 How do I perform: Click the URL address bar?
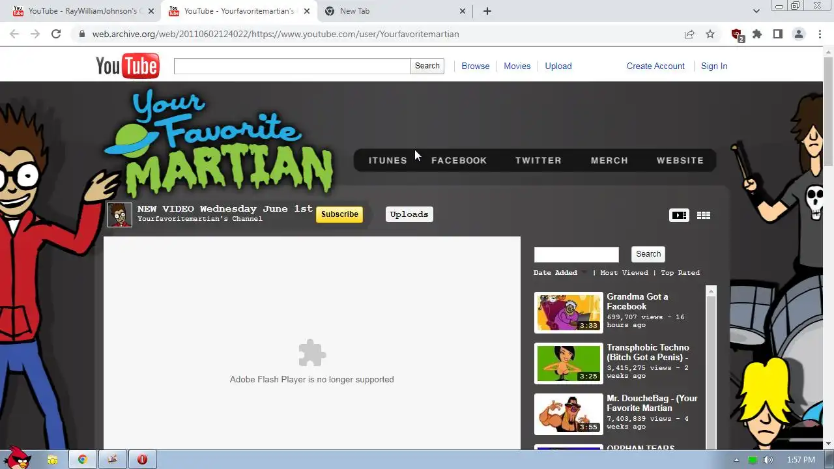(x=378, y=34)
